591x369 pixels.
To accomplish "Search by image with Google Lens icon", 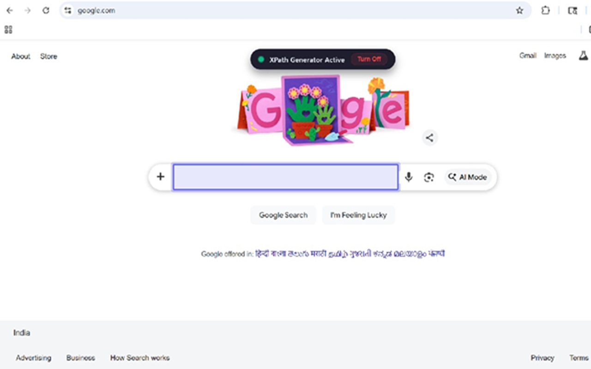I will pyautogui.click(x=429, y=177).
